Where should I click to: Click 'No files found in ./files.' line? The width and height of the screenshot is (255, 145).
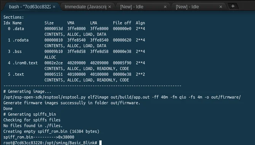tap(33, 126)
